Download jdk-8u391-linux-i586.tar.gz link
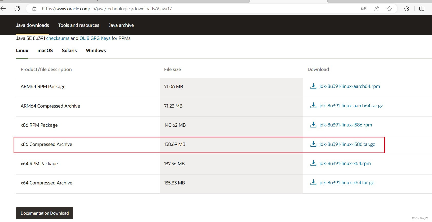This screenshot has width=432, height=222. click(347, 144)
